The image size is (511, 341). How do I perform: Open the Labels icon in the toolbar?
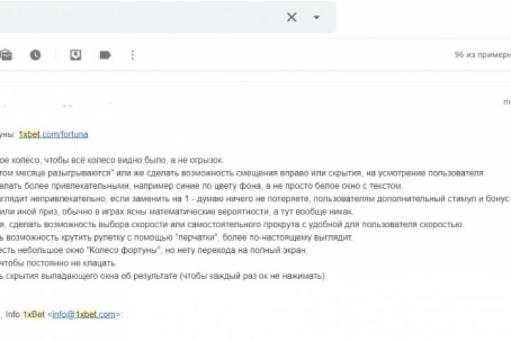pos(105,55)
